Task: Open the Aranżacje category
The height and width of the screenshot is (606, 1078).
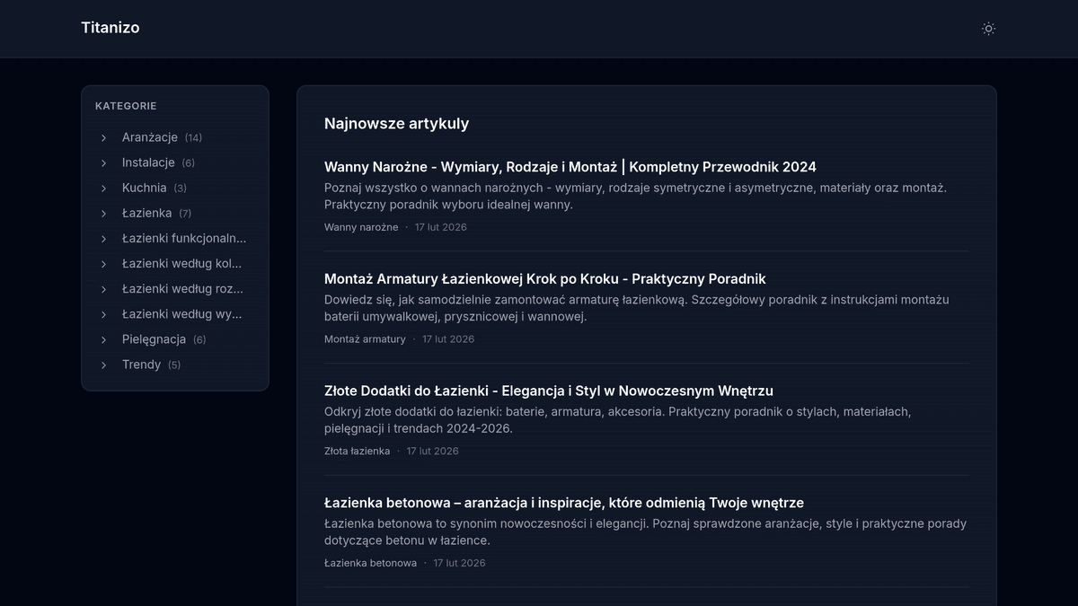Action: [150, 137]
